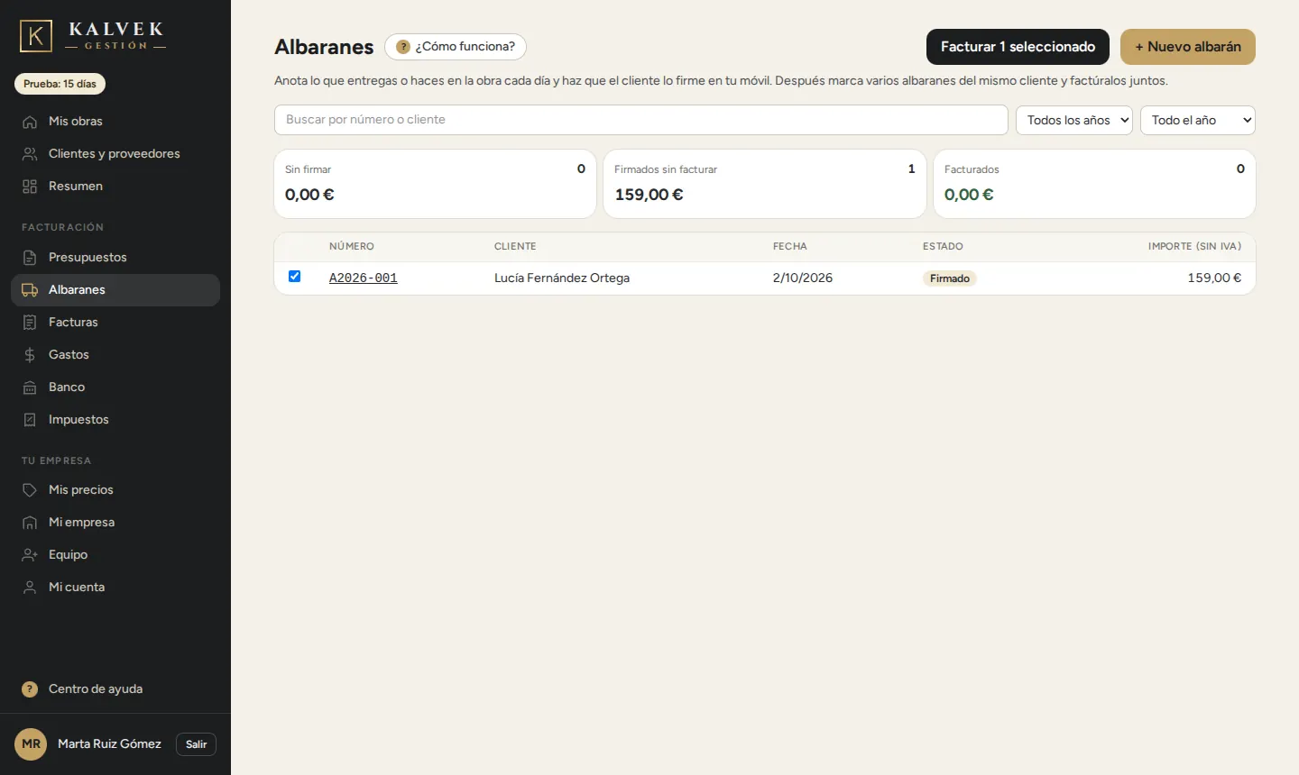
Task: Select Albaranes in the sidebar
Action: click(115, 289)
